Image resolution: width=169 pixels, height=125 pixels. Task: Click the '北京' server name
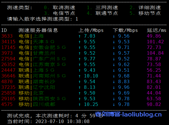click(x=38, y=93)
